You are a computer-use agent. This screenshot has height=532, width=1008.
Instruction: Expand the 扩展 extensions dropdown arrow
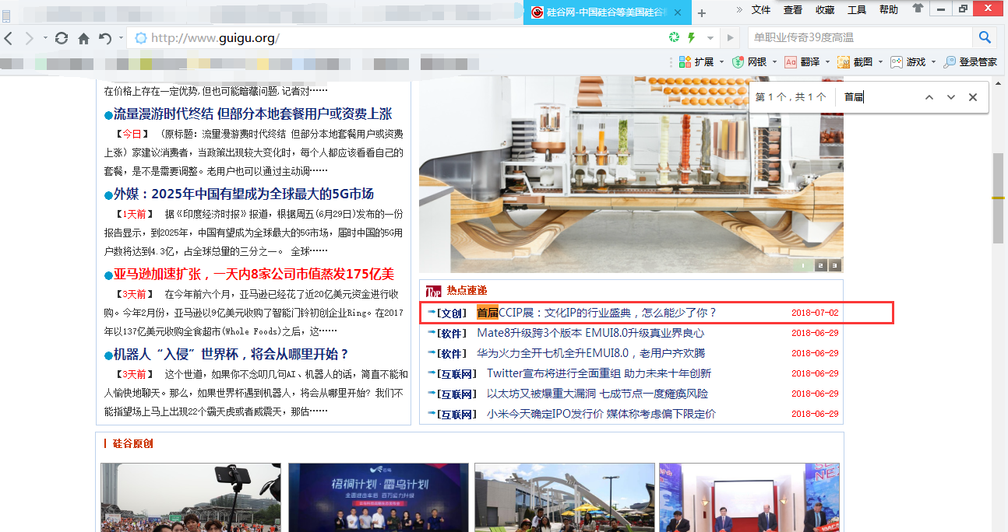[x=721, y=62]
